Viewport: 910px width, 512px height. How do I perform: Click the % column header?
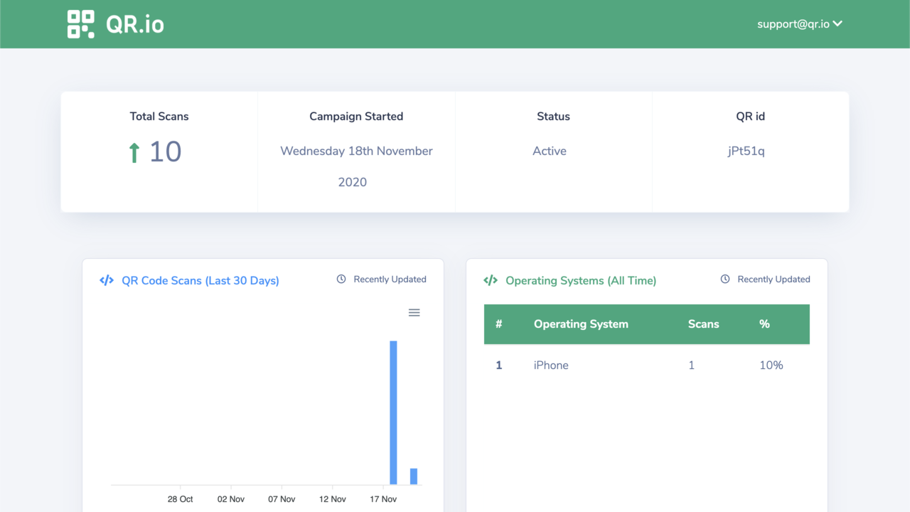point(764,324)
